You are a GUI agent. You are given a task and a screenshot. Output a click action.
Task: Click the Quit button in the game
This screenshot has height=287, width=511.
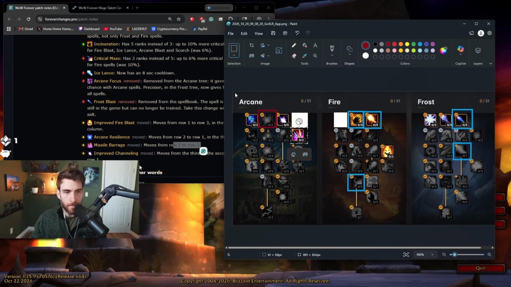pos(481,268)
